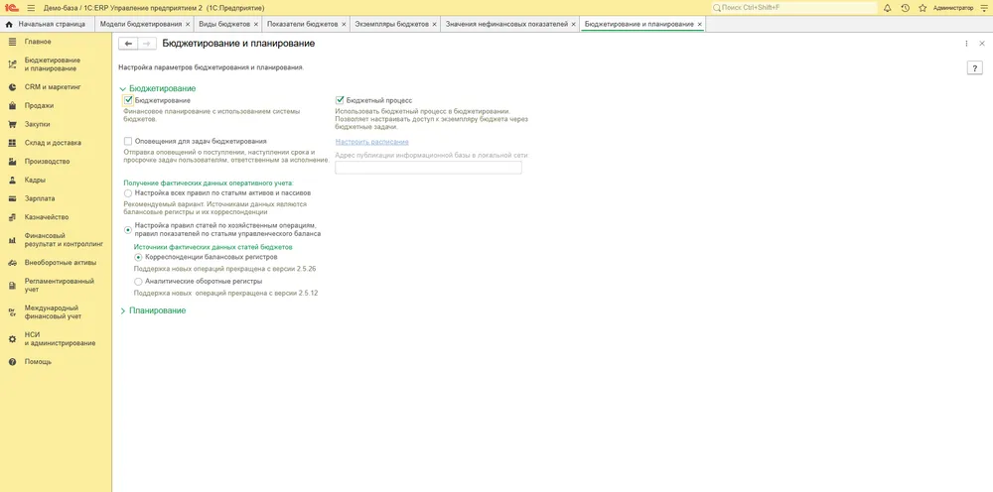993x492 pixels.
Task: Open the question mark help button
Action: tap(975, 68)
